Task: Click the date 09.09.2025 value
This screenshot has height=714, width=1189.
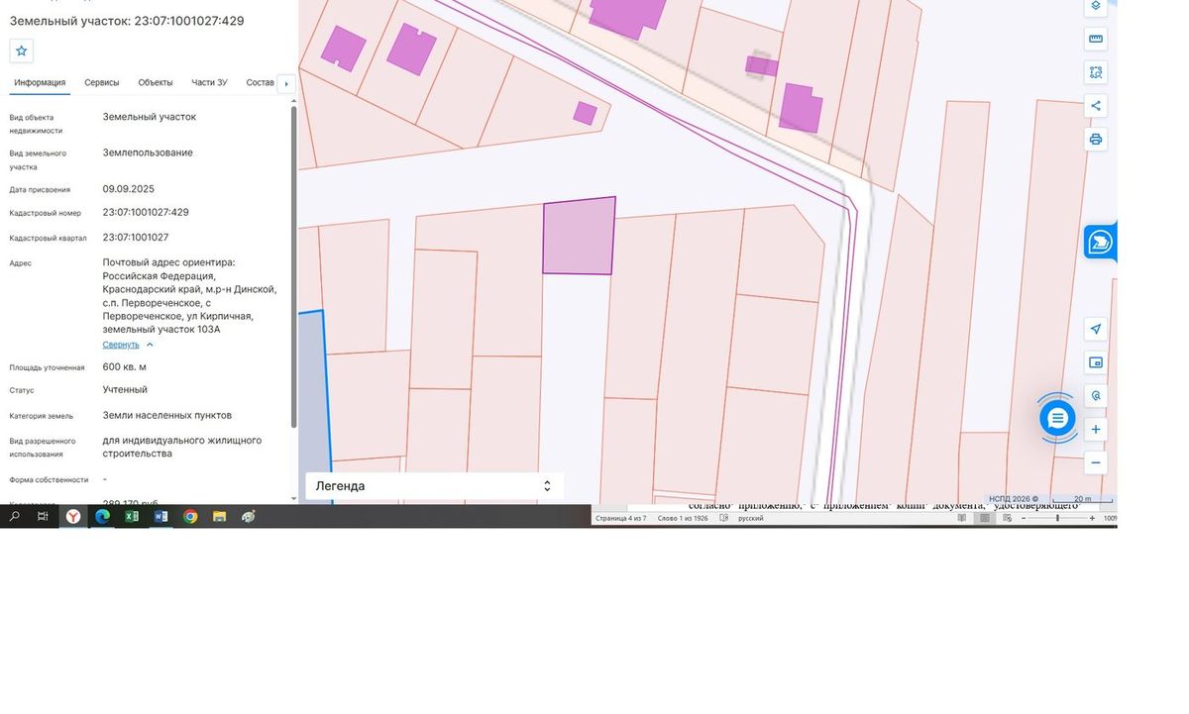Action: tap(129, 188)
